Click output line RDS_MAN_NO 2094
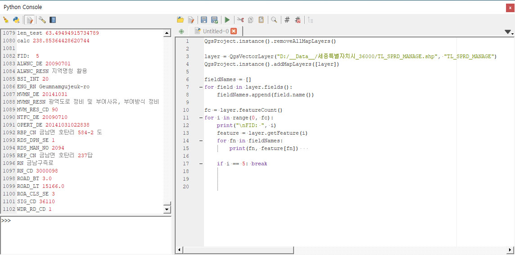Image resolution: width=515 pixels, height=255 pixels. tap(41, 148)
